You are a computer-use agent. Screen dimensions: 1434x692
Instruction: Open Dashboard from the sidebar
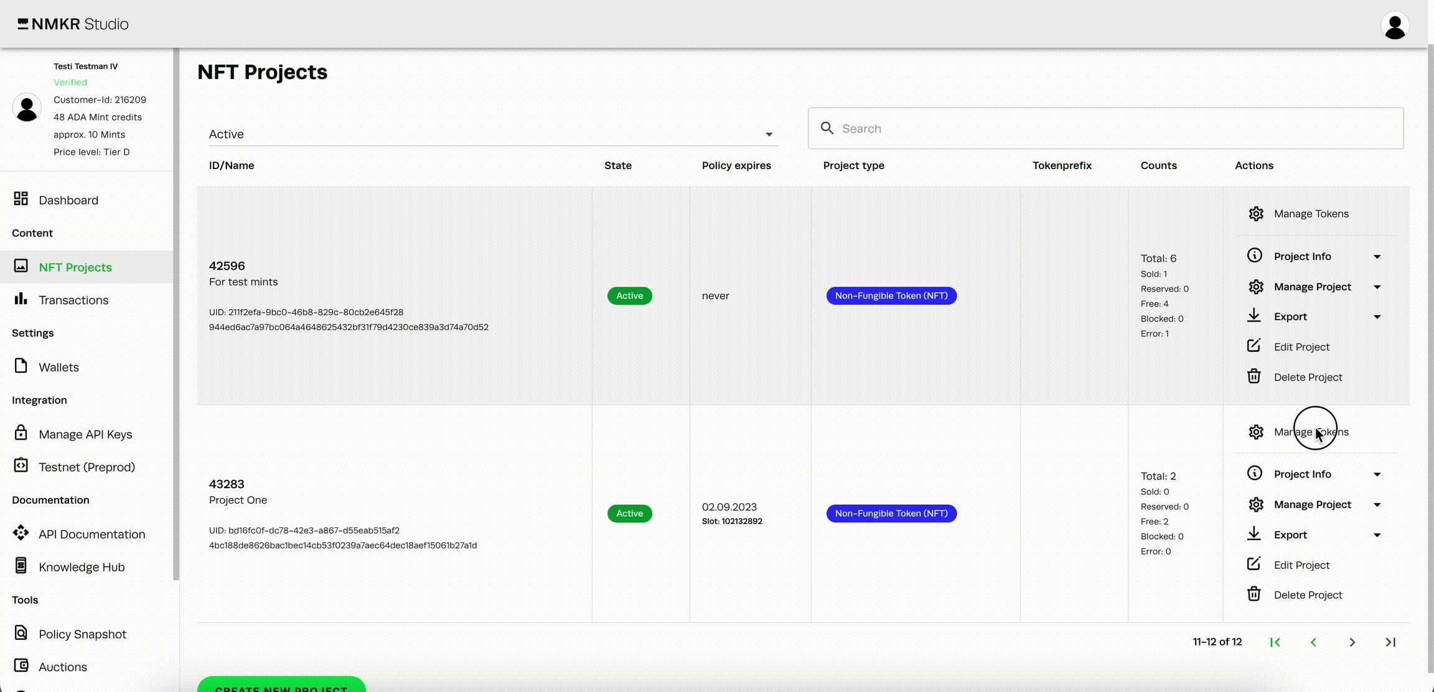(x=68, y=200)
